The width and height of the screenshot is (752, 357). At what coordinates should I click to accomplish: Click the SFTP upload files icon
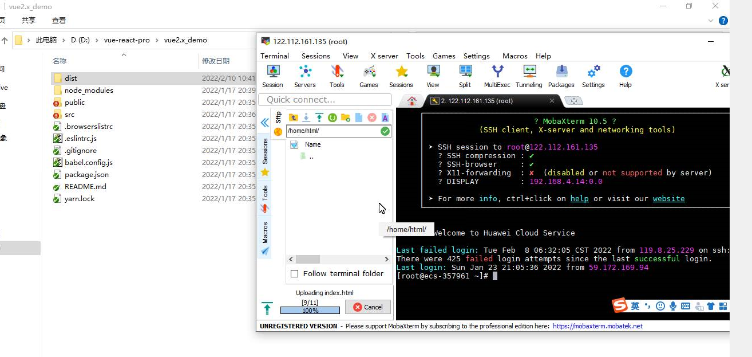tap(319, 117)
